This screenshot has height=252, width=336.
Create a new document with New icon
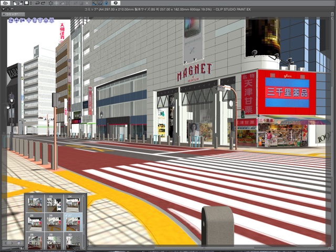pyautogui.click(x=15, y=3)
